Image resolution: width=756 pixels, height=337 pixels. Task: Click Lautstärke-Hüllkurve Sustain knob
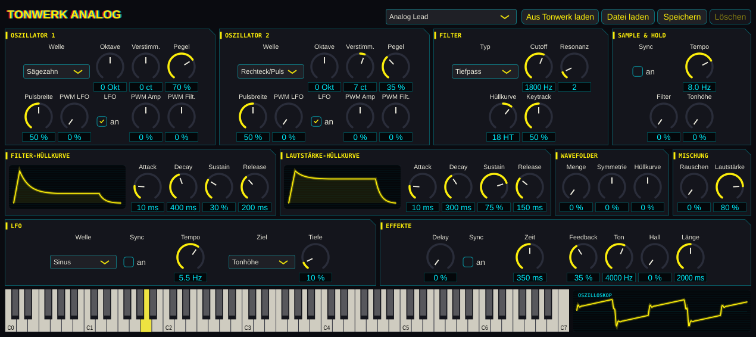[494, 187]
